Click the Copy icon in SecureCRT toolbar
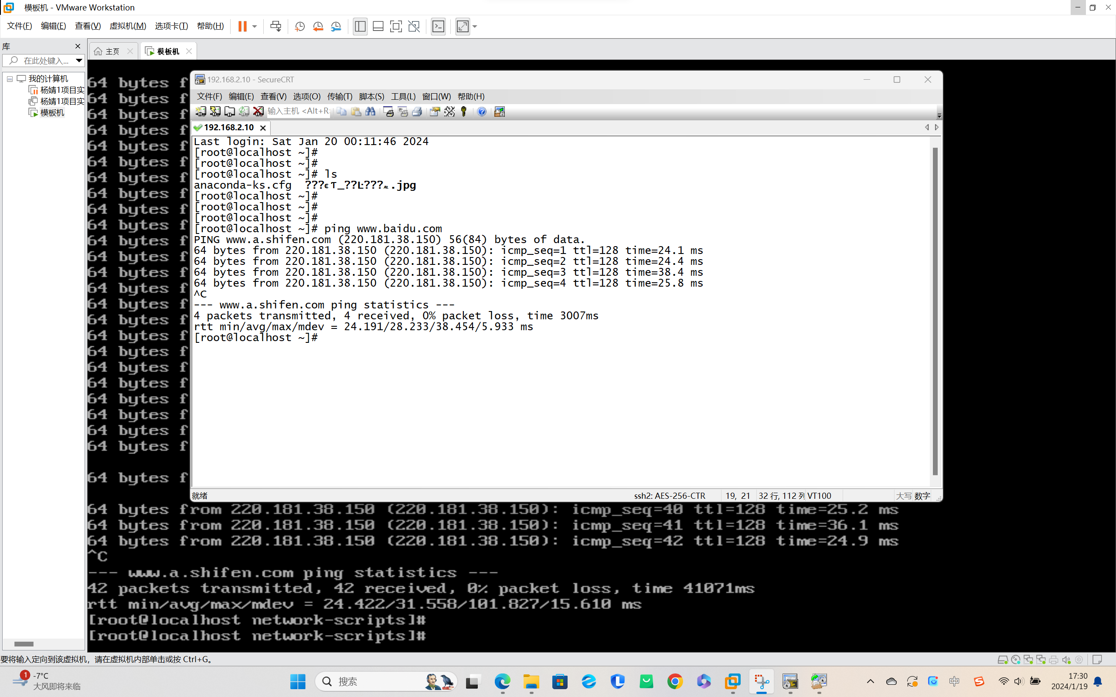Screen dimensions: 1116x697 pyautogui.click(x=342, y=112)
